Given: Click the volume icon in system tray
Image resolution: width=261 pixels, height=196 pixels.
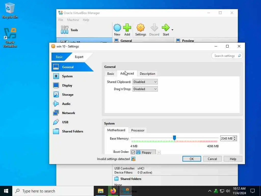Looking at the screenshot, I should (228, 191).
